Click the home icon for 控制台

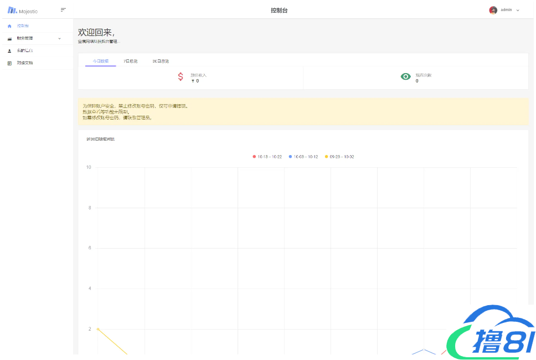pyautogui.click(x=9, y=26)
